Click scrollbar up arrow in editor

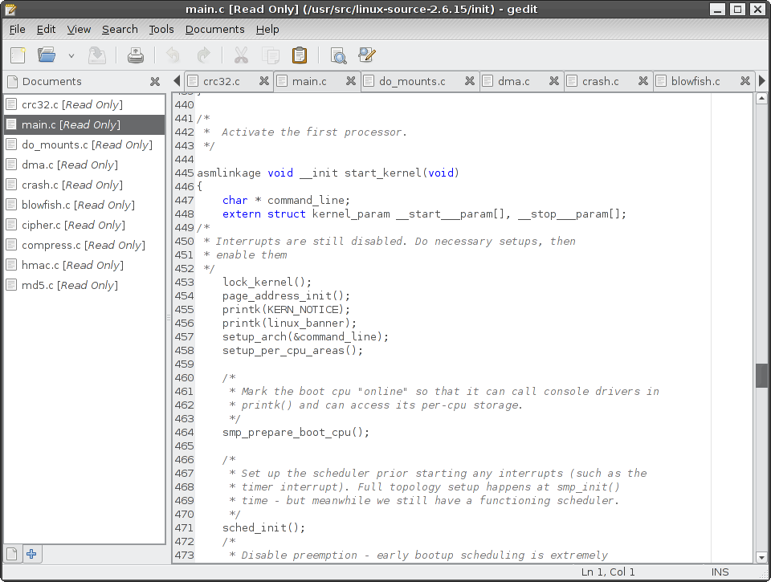point(761,98)
